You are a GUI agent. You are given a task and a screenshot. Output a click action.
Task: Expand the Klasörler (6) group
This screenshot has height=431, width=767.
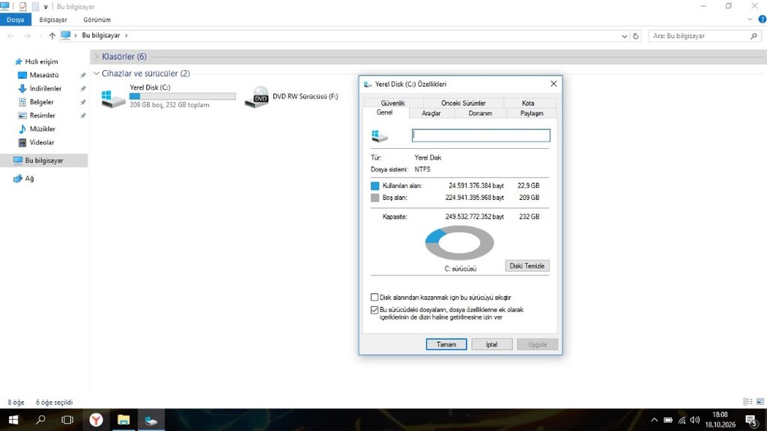(97, 57)
